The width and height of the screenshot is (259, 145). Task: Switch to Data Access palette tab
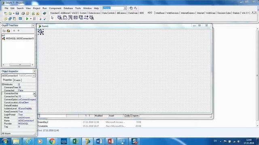(94, 13)
